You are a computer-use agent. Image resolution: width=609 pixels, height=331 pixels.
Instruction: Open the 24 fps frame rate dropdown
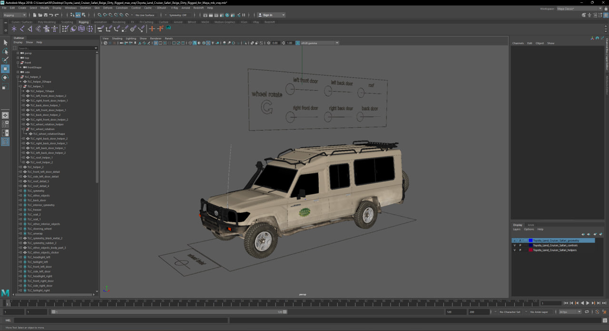click(x=570, y=312)
